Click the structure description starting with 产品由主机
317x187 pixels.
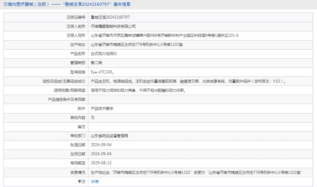pos(188,81)
